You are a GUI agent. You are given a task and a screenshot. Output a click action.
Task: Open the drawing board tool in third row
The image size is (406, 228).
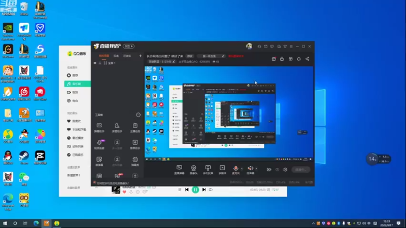[x=99, y=161]
